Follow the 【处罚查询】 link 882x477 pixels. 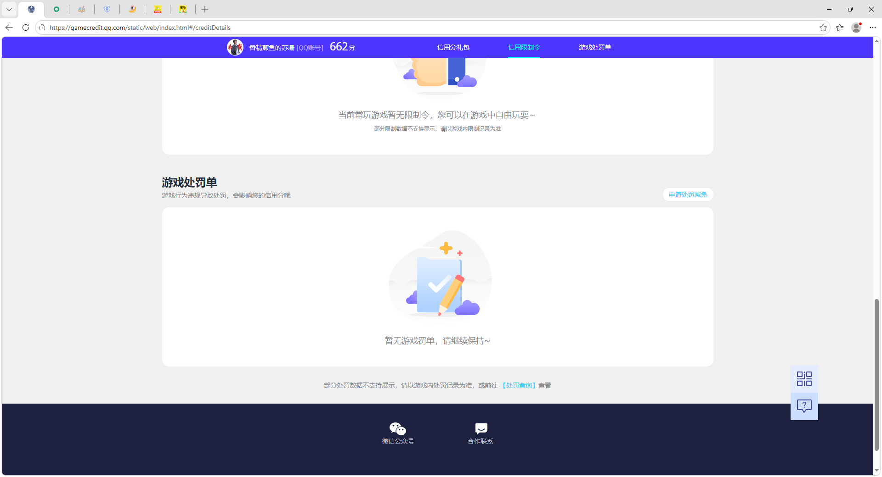tap(518, 385)
